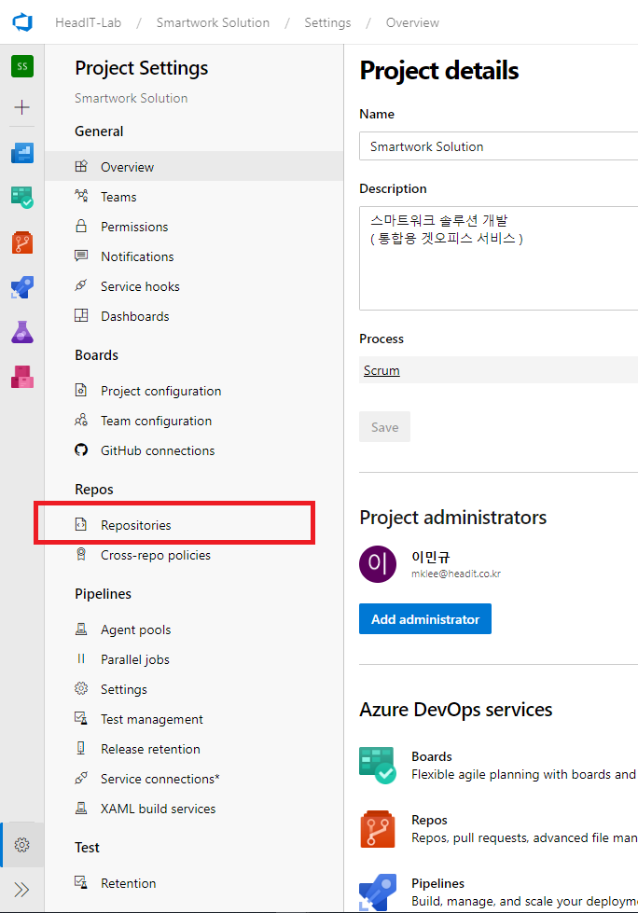Viewport: 638px width, 913px height.
Task: Click the Repositories file icon
Action: 81,525
